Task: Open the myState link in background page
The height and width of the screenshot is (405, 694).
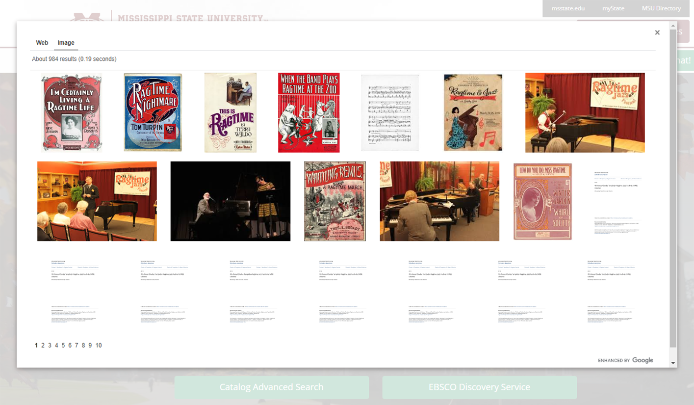Action: (613, 8)
